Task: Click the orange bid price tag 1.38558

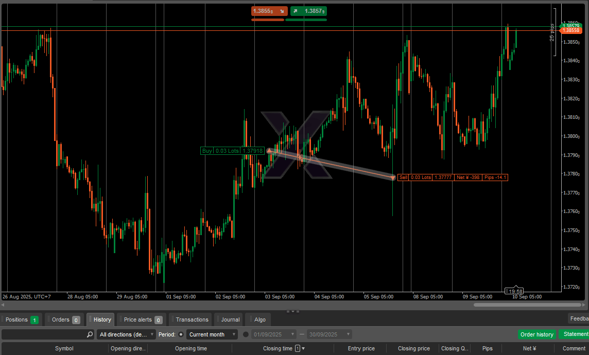Action: tap(570, 31)
